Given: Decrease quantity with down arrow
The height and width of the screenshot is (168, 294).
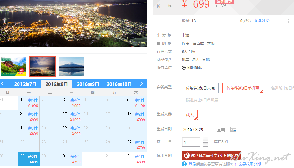Looking at the screenshot, I should tap(205, 144).
